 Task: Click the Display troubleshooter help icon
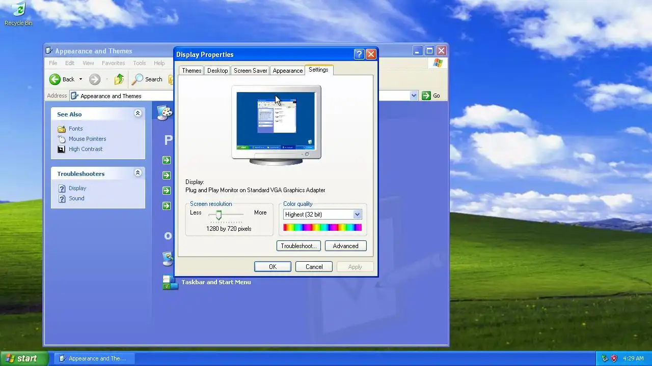62,189
